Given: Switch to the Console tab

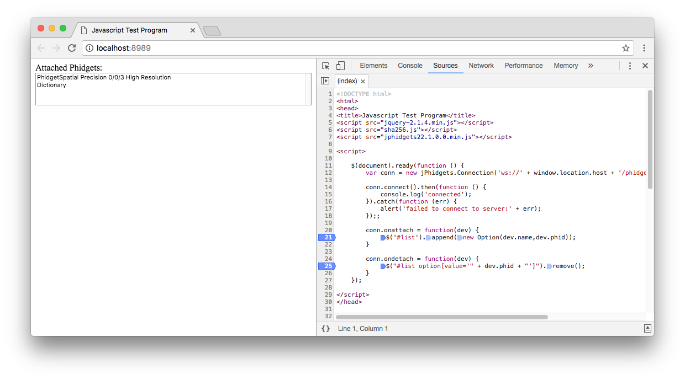Looking at the screenshot, I should click(410, 66).
